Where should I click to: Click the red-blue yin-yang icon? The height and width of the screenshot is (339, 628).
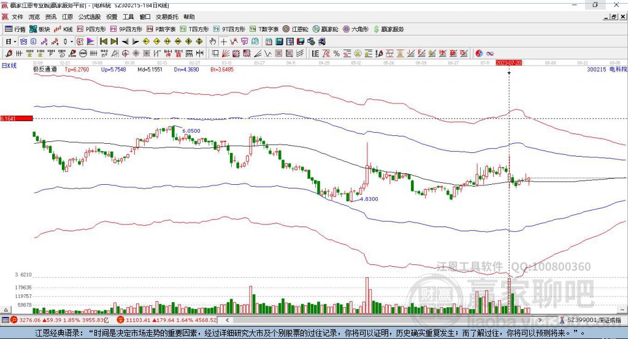click(479, 53)
